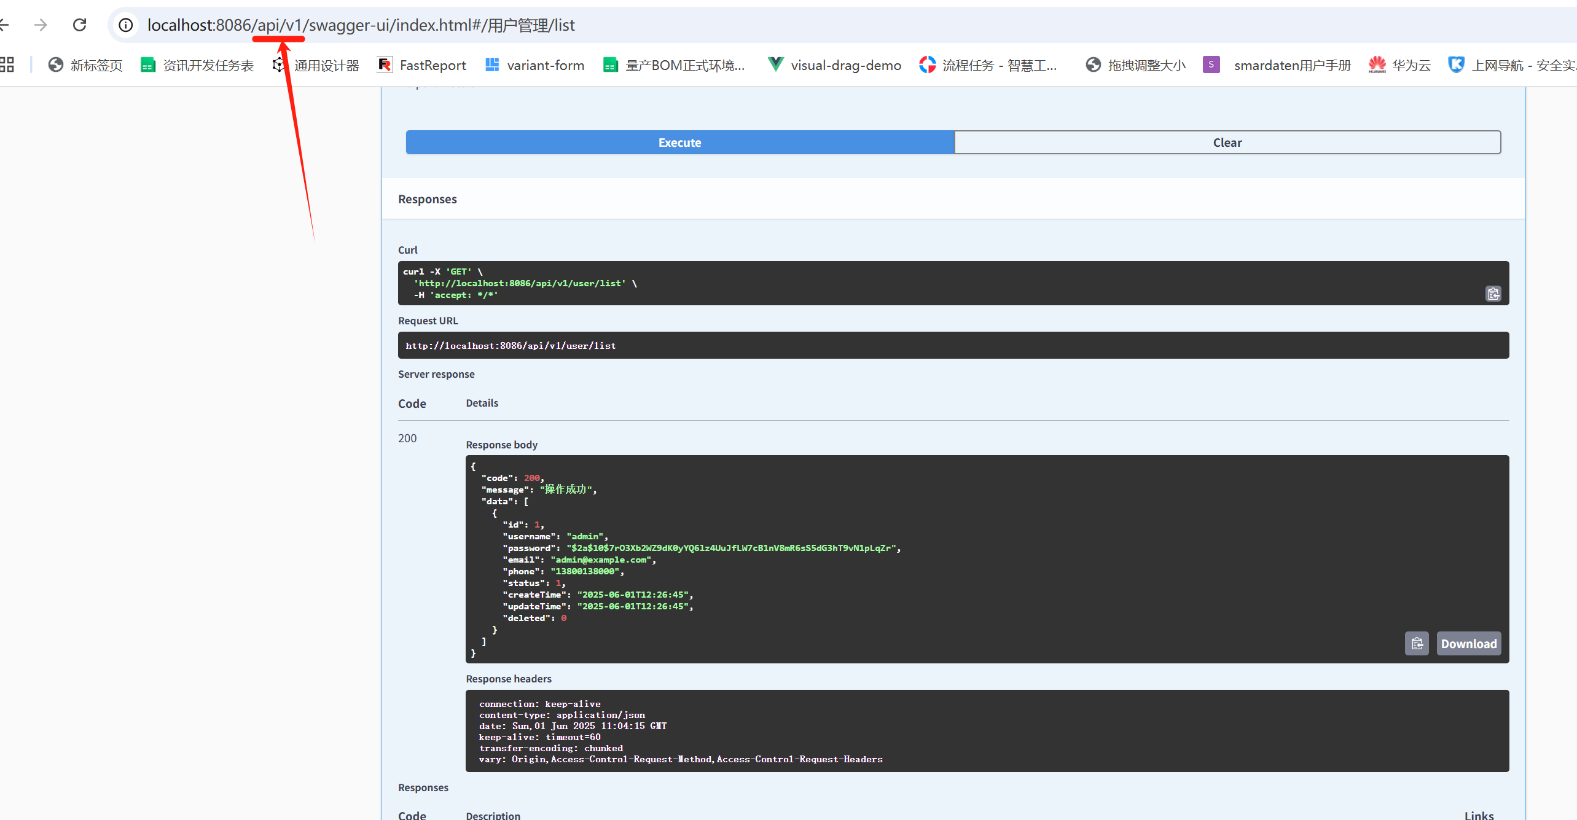Image resolution: width=1577 pixels, height=820 pixels.
Task: Open the 拖拽调整大小 bookmark
Action: coord(1135,64)
